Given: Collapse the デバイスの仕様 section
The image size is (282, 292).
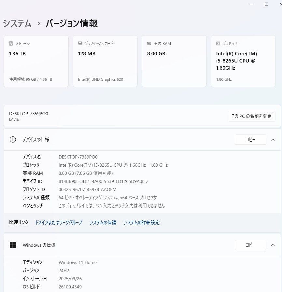Looking at the screenshot, I should click(x=273, y=139).
